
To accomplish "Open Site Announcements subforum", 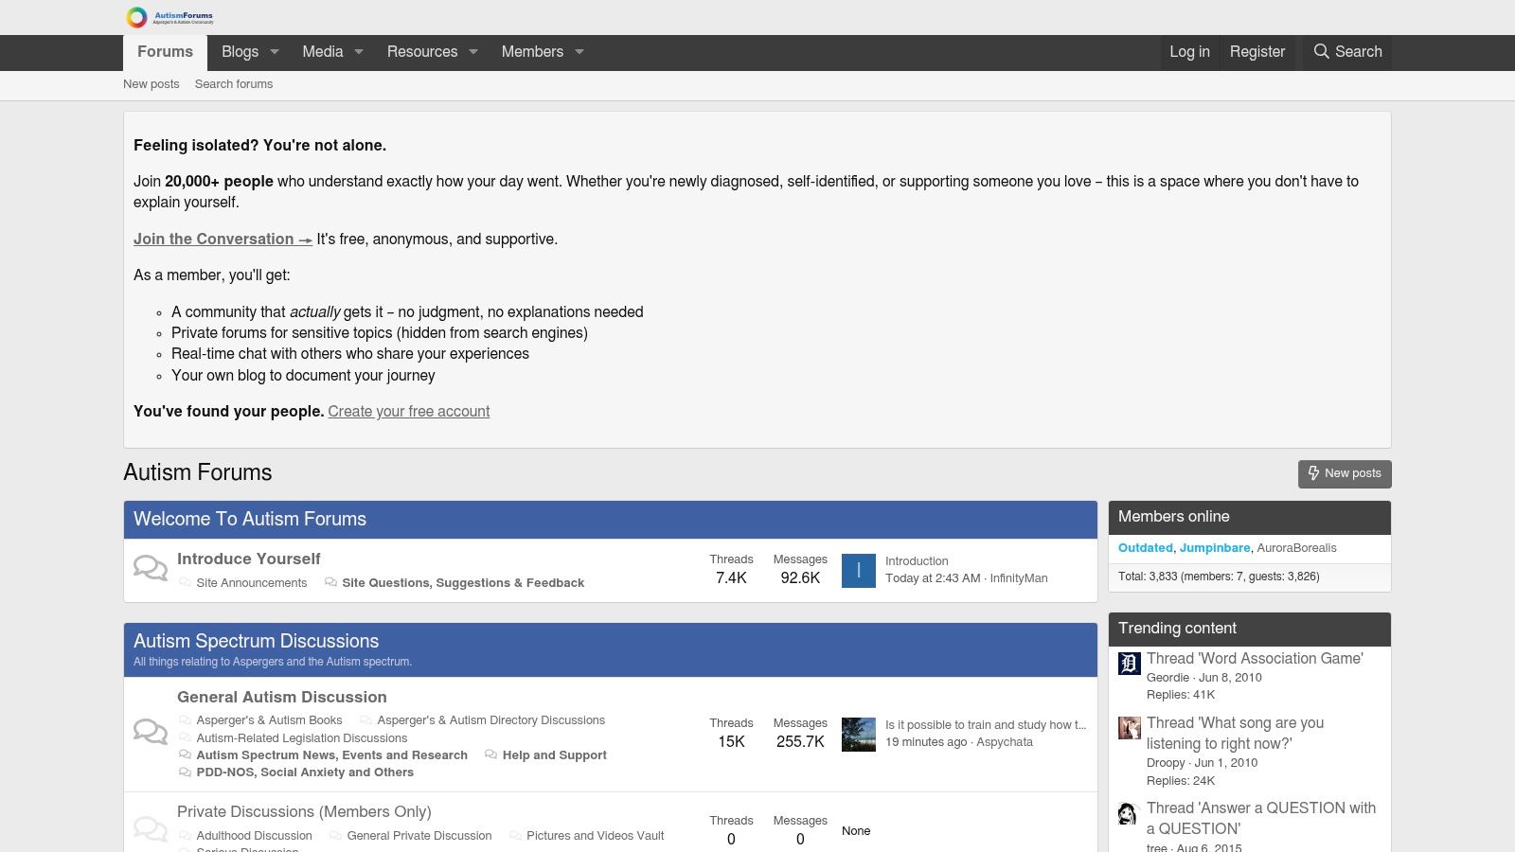I will pyautogui.click(x=252, y=583).
